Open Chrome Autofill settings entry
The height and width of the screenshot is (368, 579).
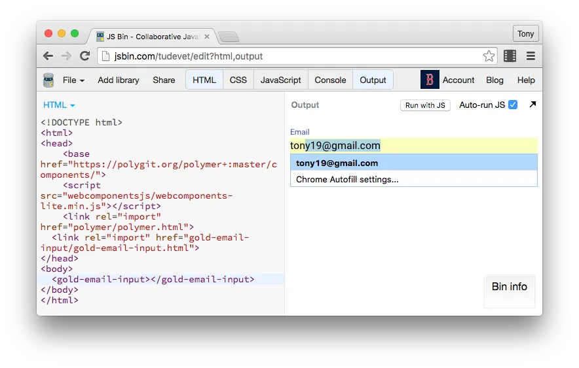point(413,179)
